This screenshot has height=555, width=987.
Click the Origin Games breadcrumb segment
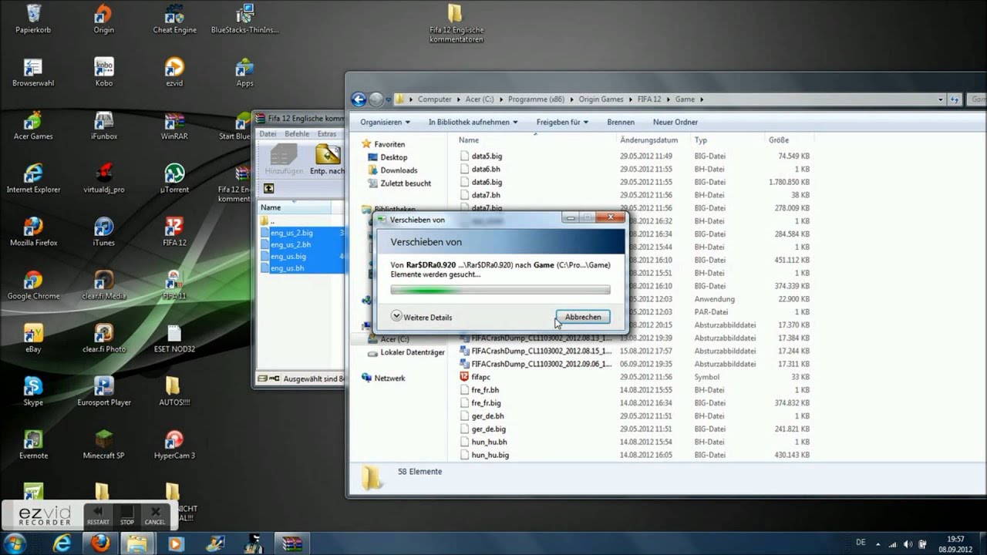pos(601,99)
